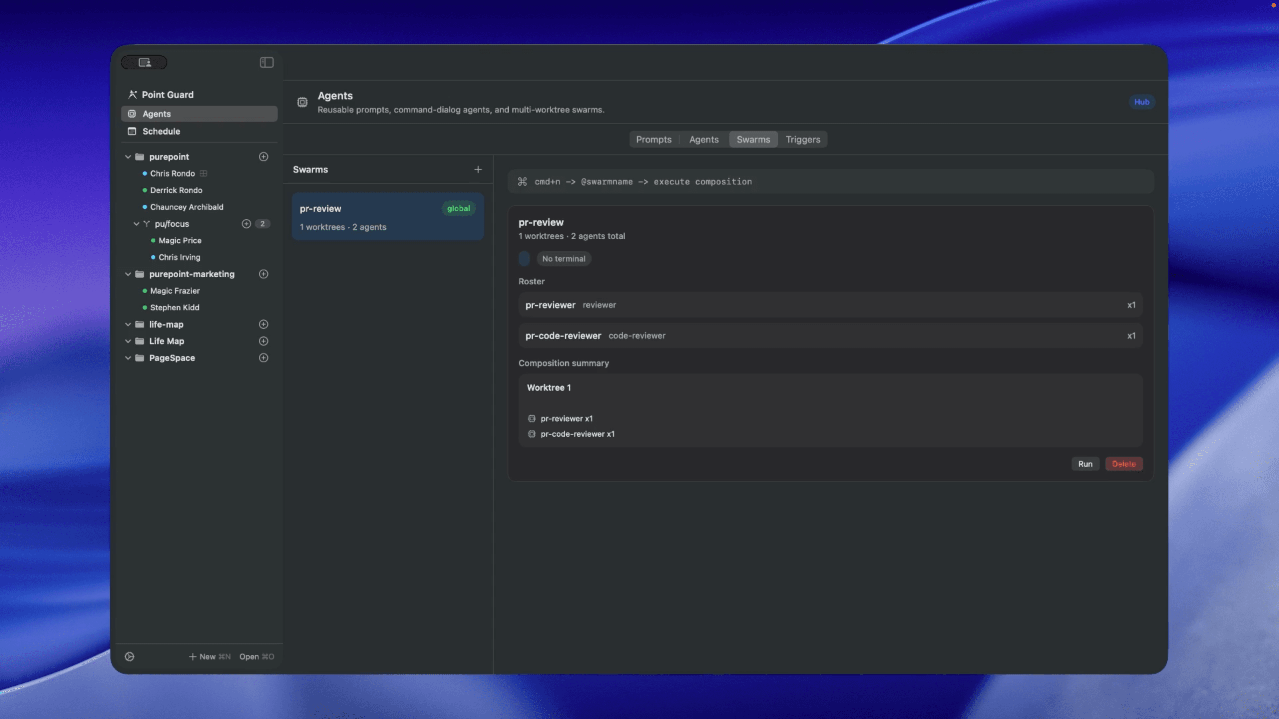Click the Agents header chip icon
The height and width of the screenshot is (719, 1279).
302,102
